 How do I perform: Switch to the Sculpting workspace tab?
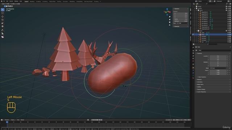point(38,1)
